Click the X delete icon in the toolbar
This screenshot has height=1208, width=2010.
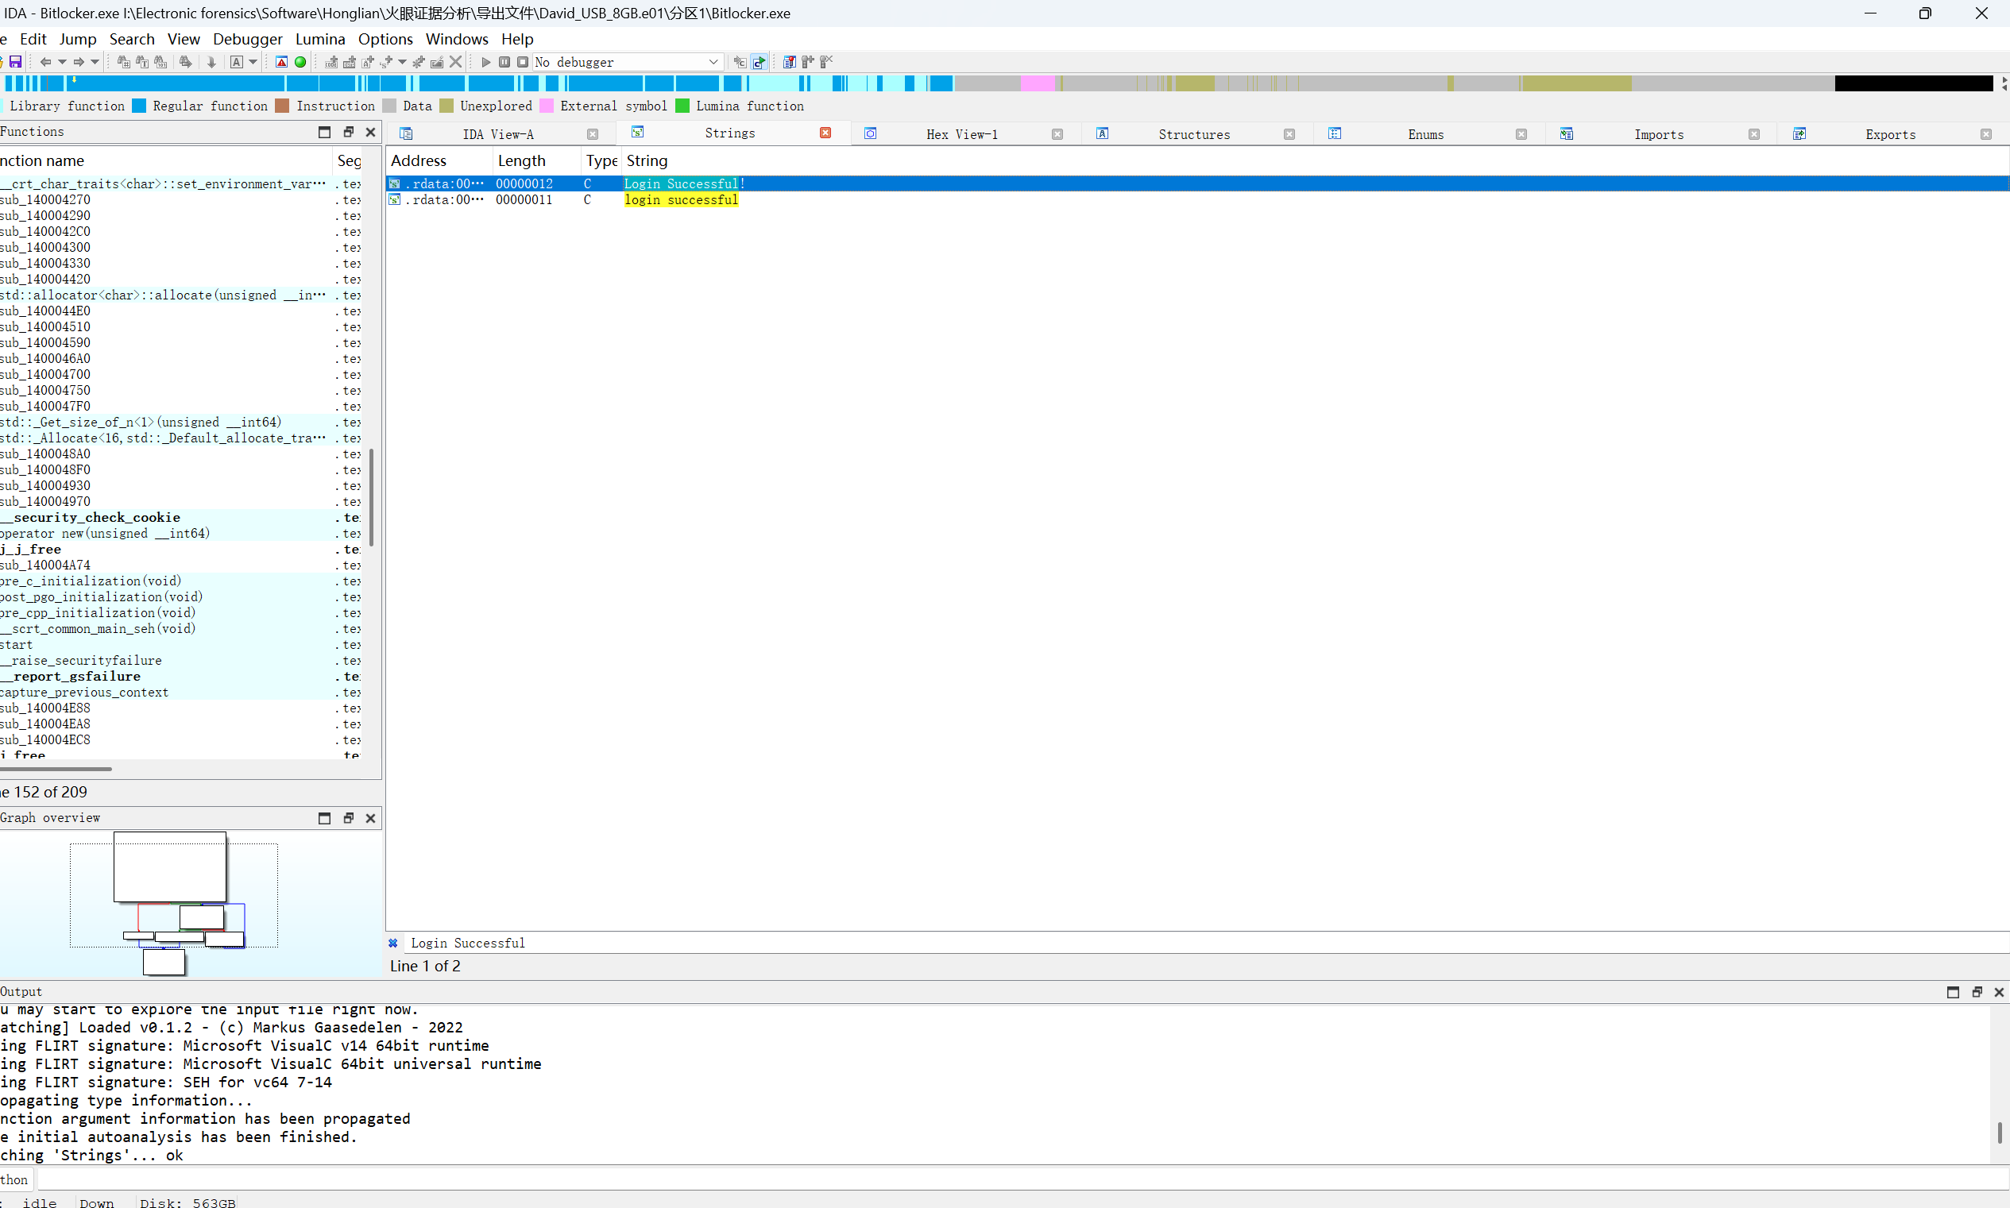(x=456, y=62)
